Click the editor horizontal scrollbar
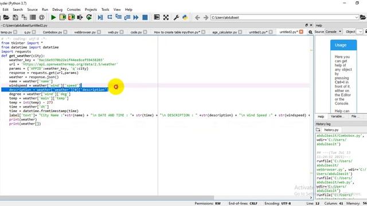The image size is (367, 206). pyautogui.click(x=107, y=197)
